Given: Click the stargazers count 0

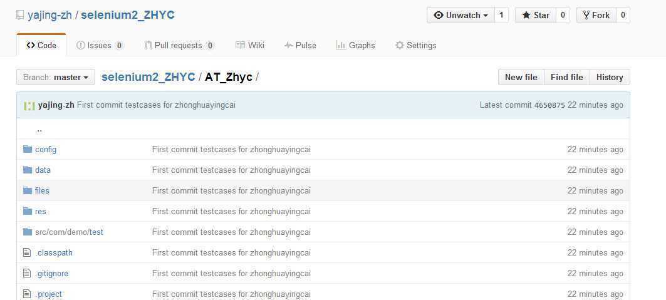Looking at the screenshot, I should pyautogui.click(x=563, y=15).
